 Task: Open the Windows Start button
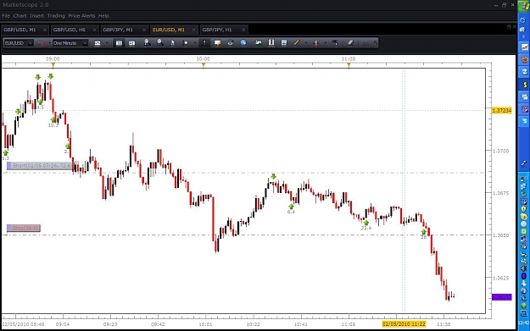coord(524,6)
